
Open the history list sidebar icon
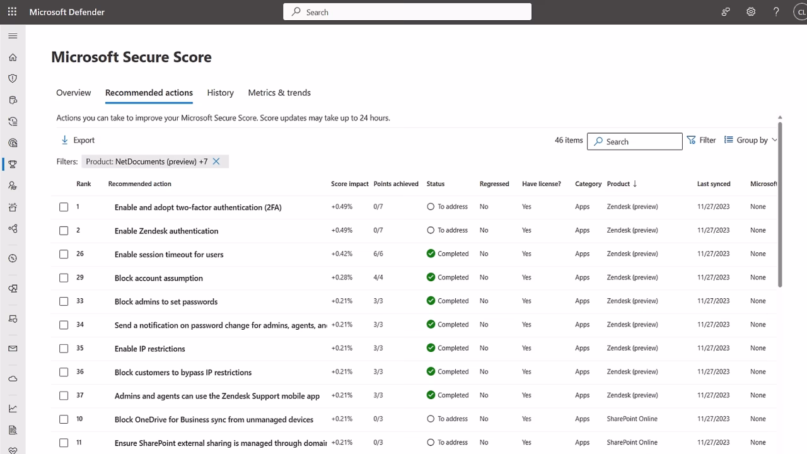point(13,122)
